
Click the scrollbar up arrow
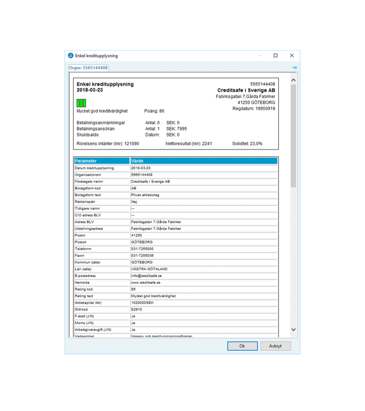[293, 80]
